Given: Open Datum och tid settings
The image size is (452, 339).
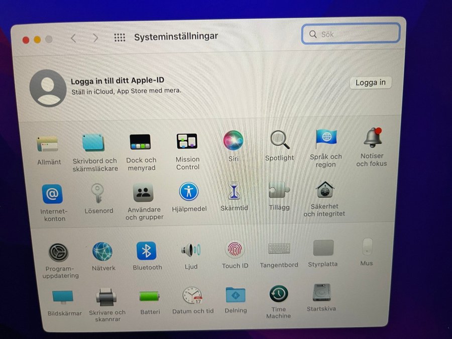Looking at the screenshot, I should click(192, 295).
